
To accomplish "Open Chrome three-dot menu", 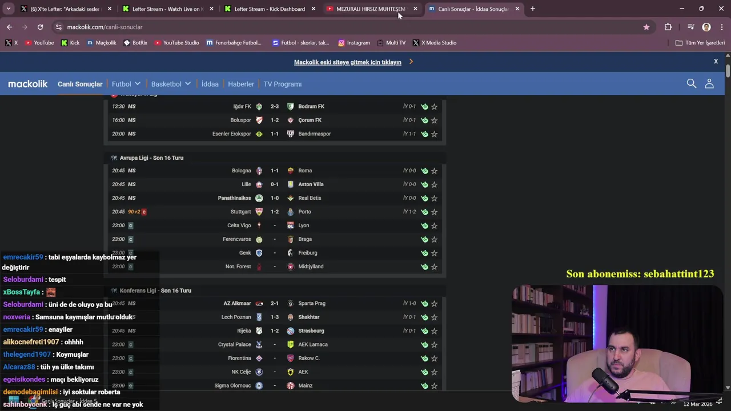I will point(721,27).
